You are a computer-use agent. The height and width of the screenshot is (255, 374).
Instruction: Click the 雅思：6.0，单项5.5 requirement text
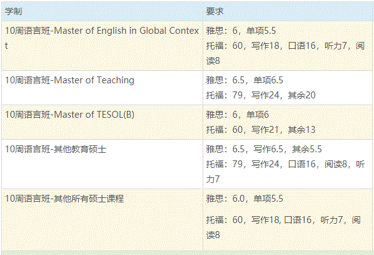point(245,199)
